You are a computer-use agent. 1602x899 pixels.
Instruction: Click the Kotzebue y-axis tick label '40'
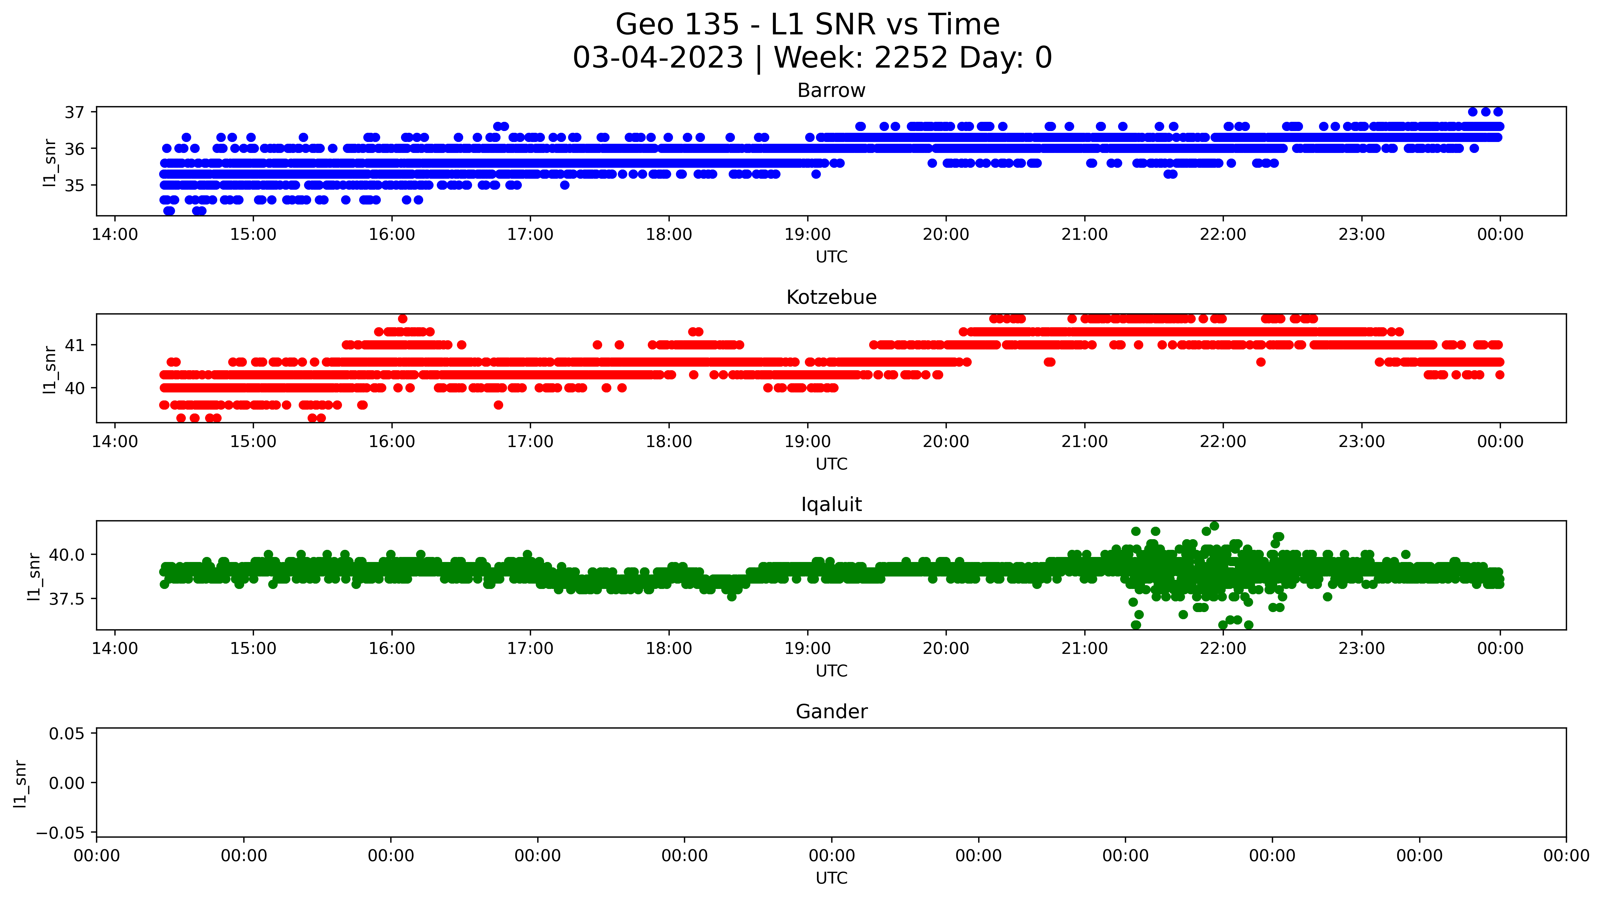click(x=75, y=388)
